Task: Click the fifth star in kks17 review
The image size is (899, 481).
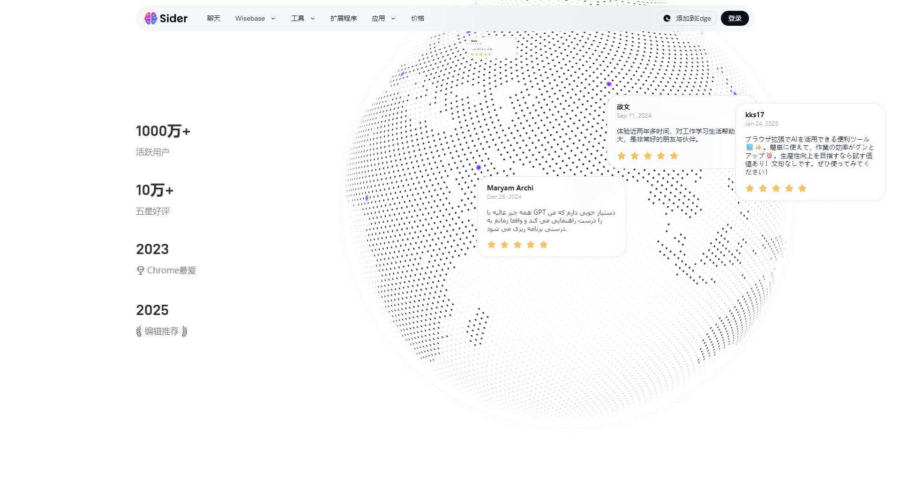Action: (x=802, y=188)
